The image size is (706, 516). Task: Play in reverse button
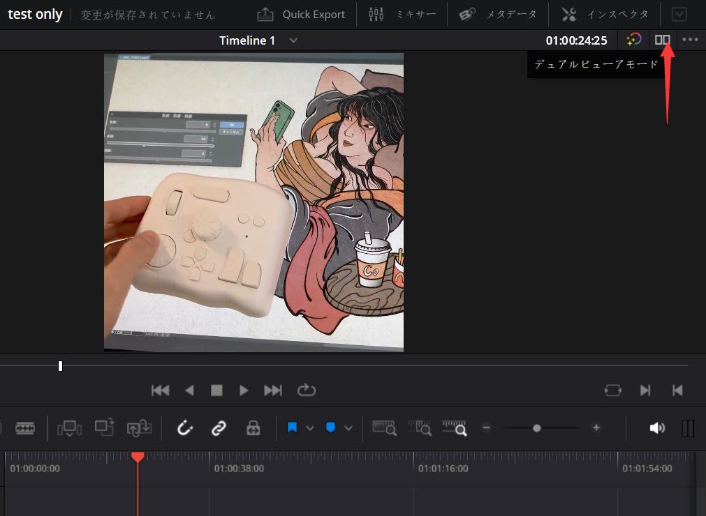point(189,390)
